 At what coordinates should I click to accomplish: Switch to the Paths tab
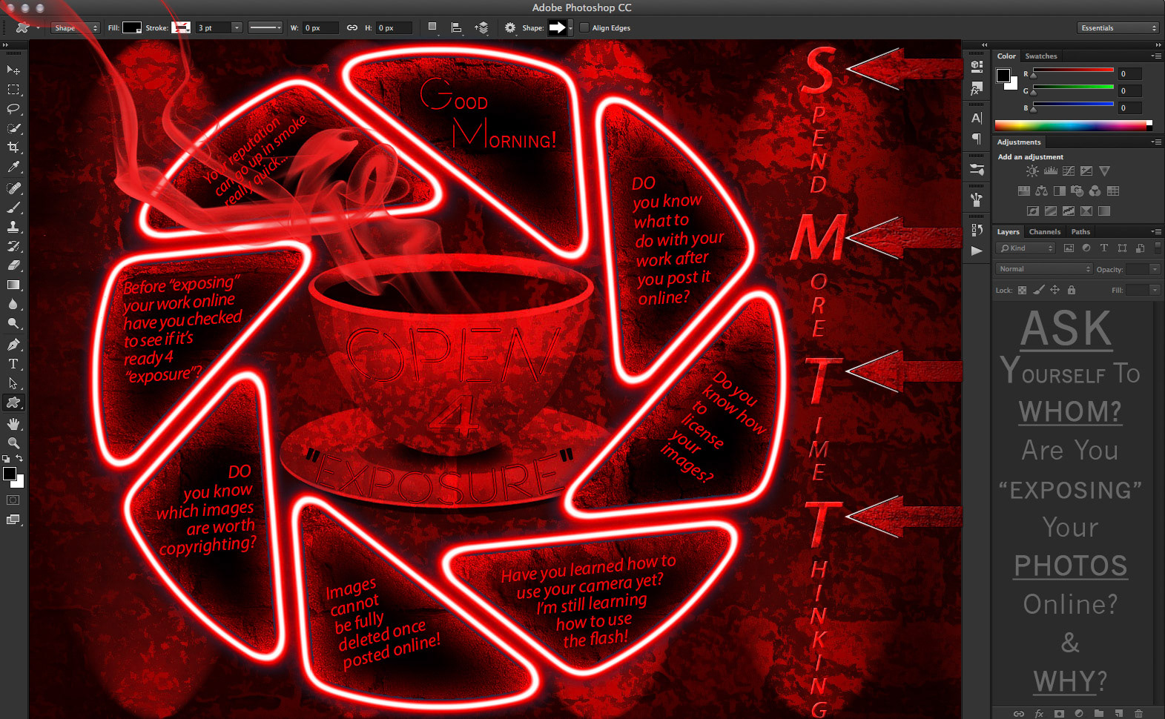point(1080,231)
